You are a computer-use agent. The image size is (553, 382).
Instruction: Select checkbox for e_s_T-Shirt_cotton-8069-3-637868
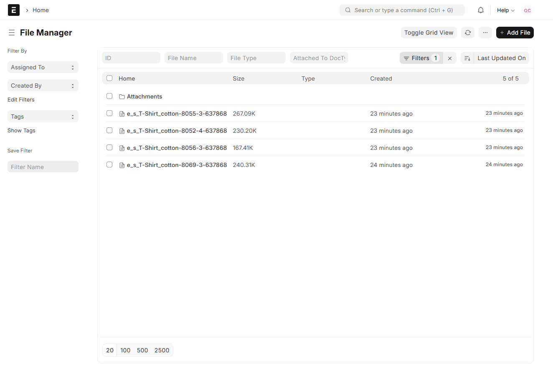point(109,164)
